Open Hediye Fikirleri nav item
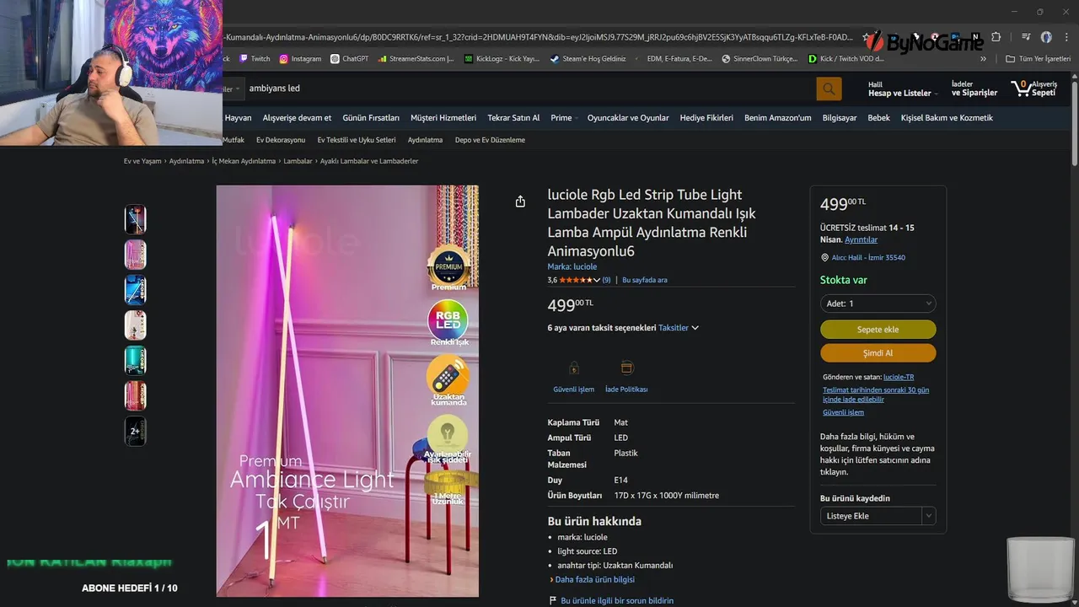 706,118
